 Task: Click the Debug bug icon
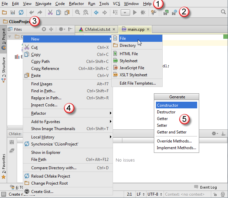point(143,12)
